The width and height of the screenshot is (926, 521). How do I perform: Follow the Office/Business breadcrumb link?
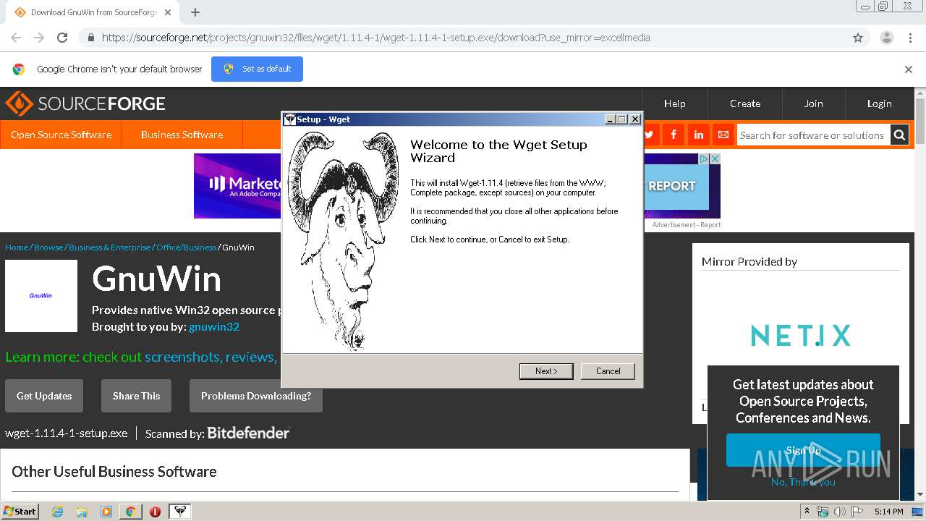(x=186, y=247)
